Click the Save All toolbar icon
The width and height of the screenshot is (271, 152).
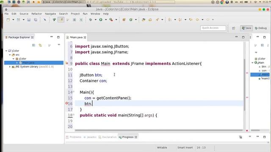(36, 20)
